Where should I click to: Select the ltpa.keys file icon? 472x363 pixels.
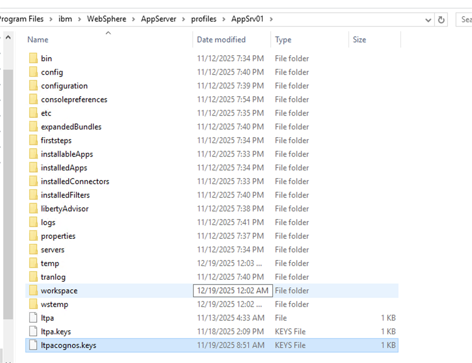point(33,332)
